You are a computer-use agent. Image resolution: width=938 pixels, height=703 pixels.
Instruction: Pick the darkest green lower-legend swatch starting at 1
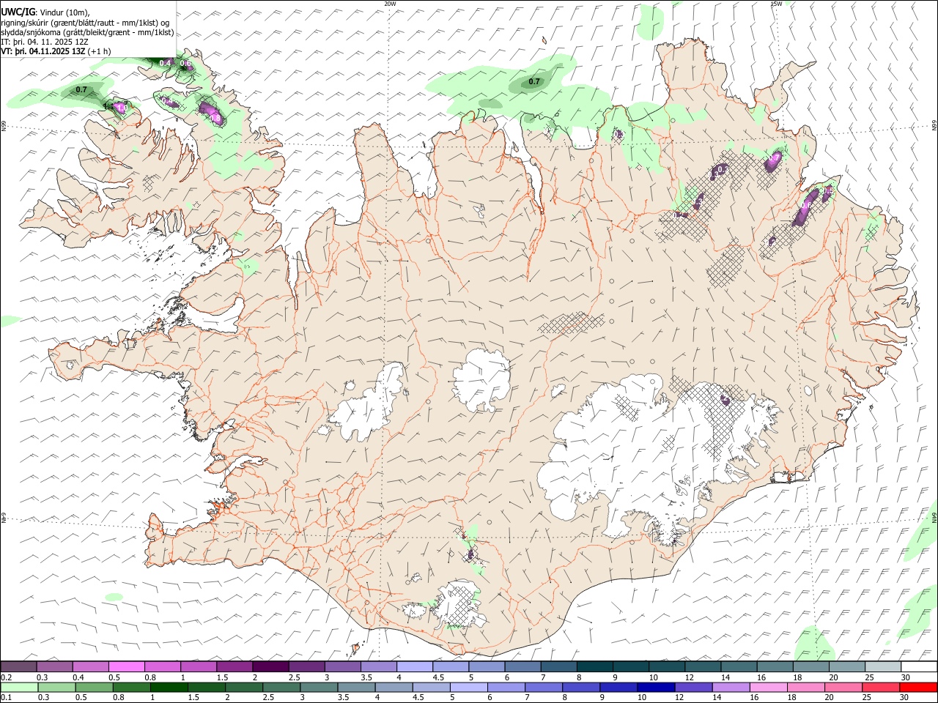coord(169,688)
